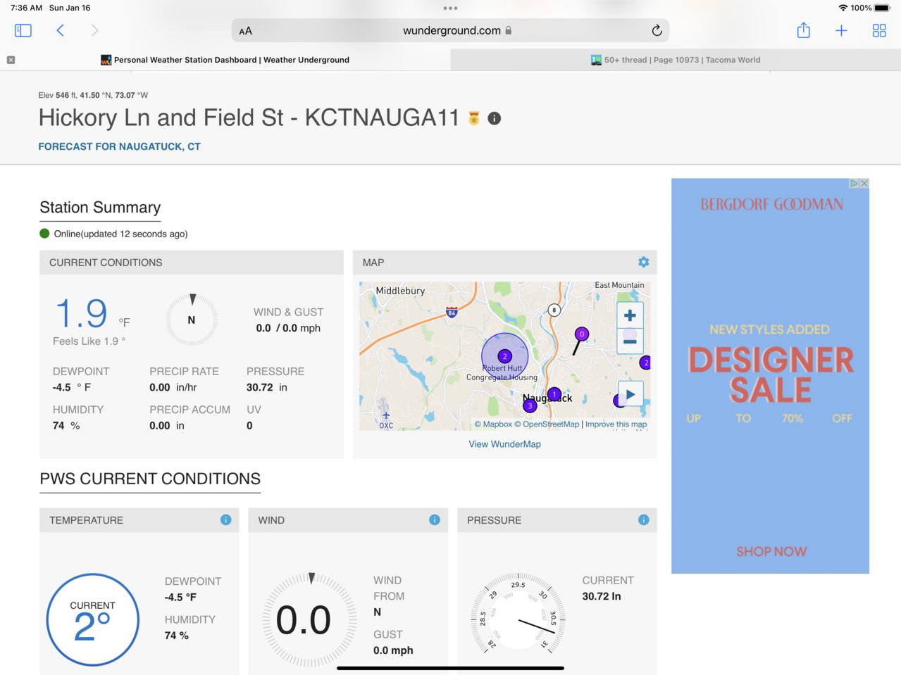
Task: Click the 7:36 AM status bar clock
Action: (x=27, y=8)
